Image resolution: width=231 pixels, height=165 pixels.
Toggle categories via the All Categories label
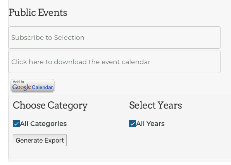(x=43, y=124)
